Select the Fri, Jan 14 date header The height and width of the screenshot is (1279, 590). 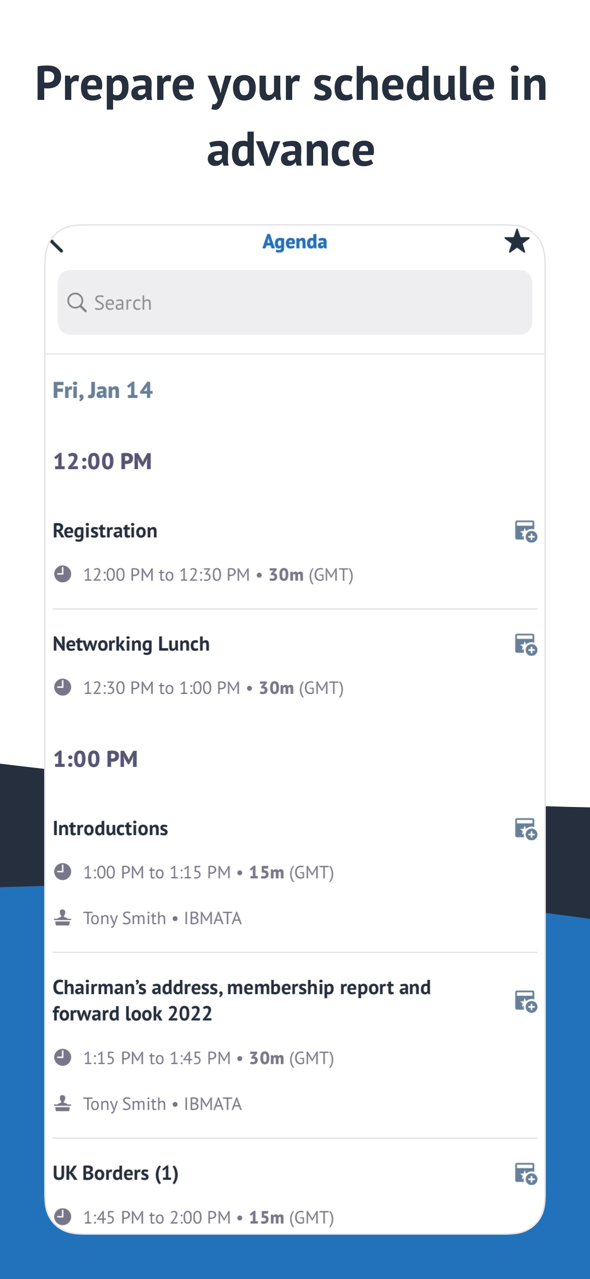tap(103, 390)
